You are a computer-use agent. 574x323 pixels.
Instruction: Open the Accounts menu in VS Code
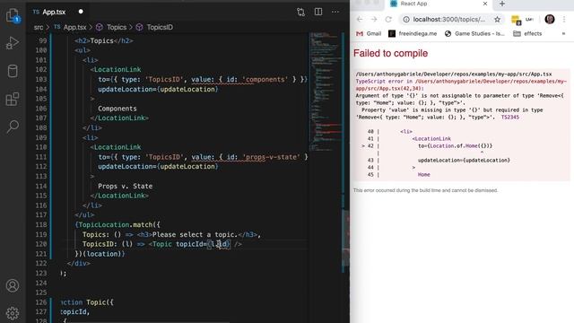point(13,285)
